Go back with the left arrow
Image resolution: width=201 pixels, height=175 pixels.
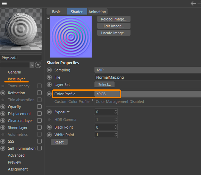point(193,3)
